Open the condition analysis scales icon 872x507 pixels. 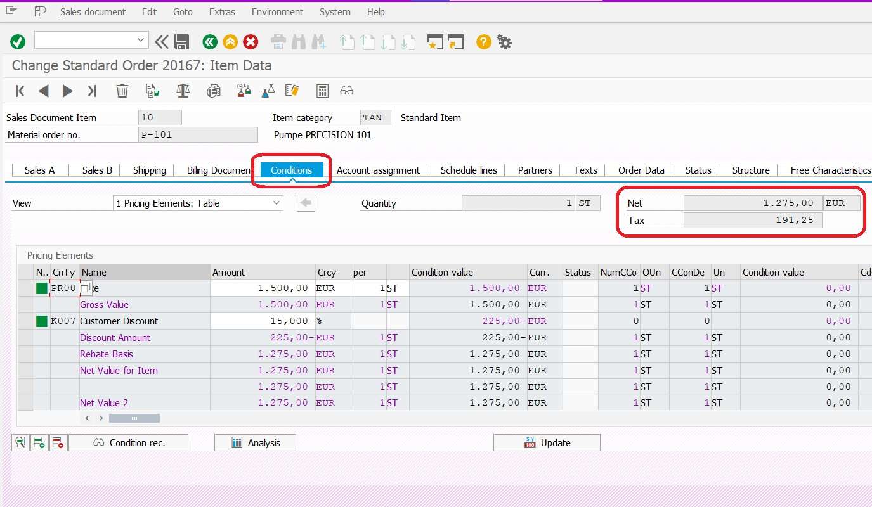(183, 90)
